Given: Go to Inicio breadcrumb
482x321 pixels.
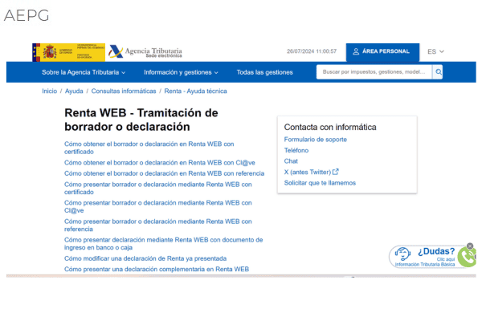Looking at the screenshot, I should pyautogui.click(x=50, y=91).
